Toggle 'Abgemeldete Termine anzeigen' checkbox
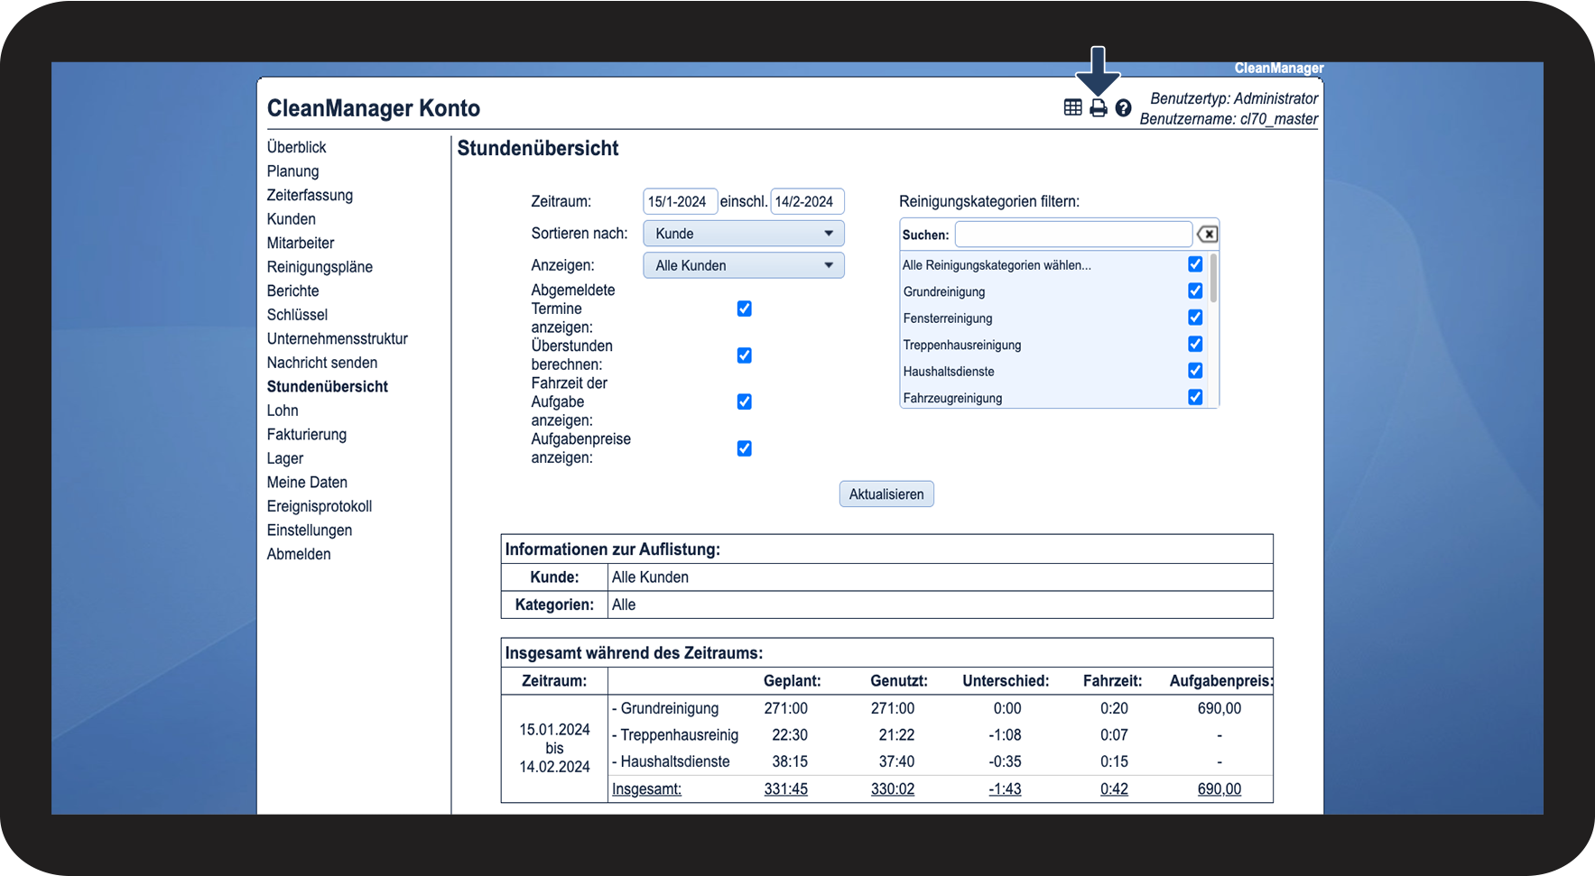 744,309
